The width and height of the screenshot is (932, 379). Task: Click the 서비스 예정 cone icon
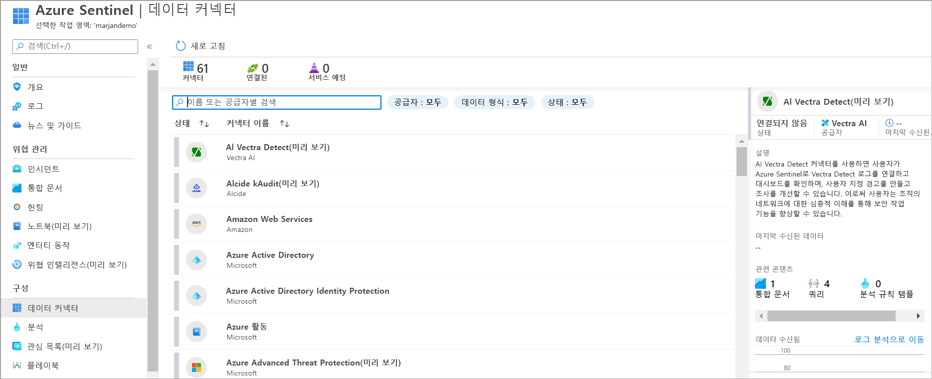(x=314, y=68)
